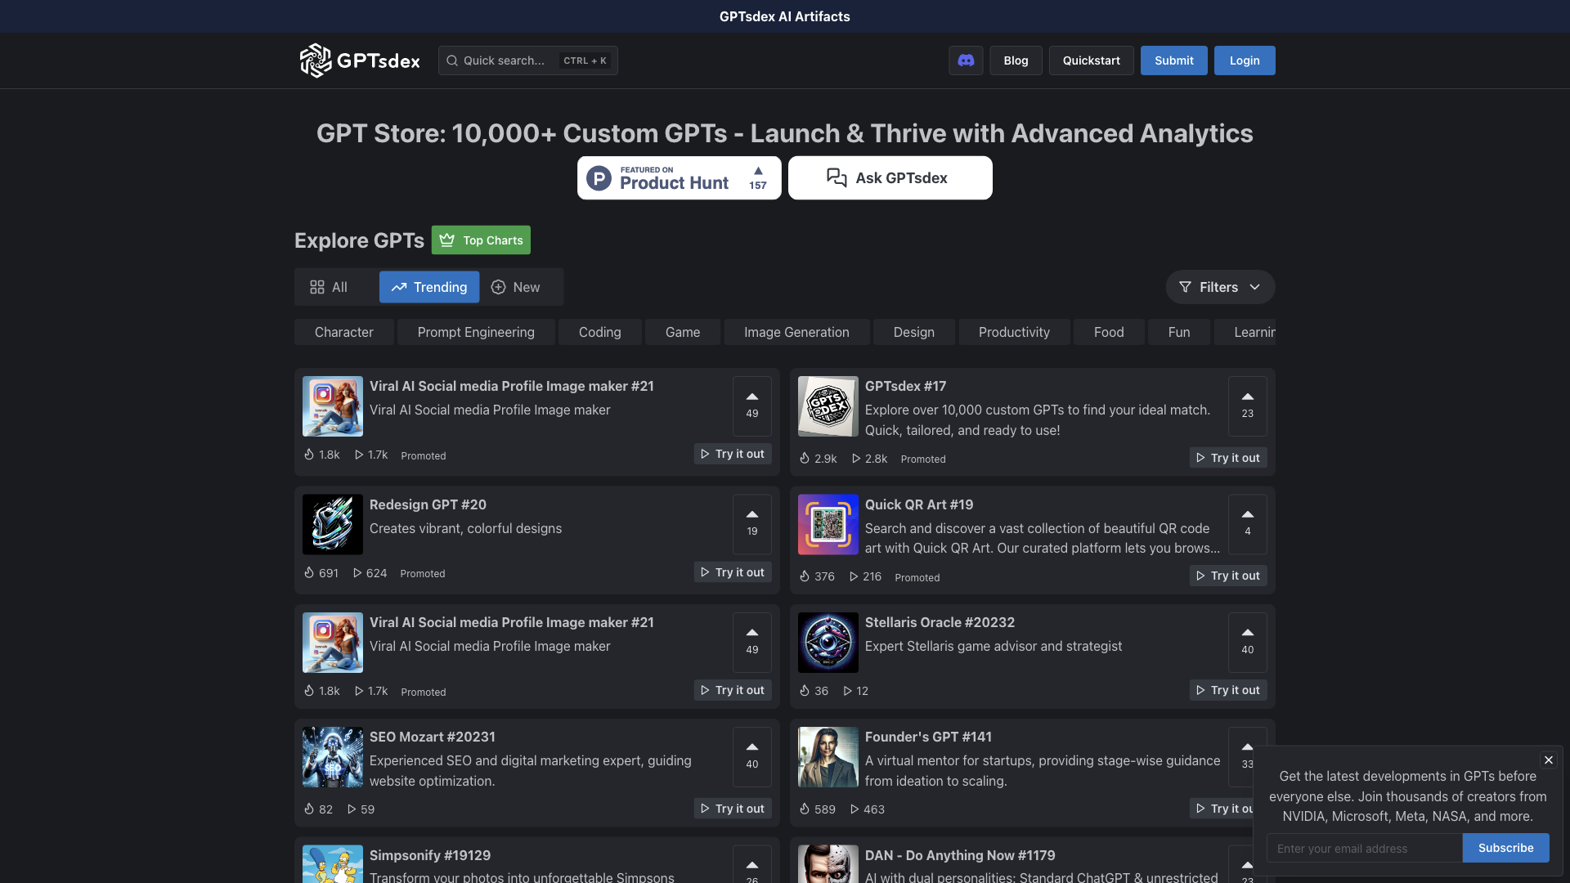Open the GPTsdex Discord icon
1570x883 pixels.
pos(966,60)
